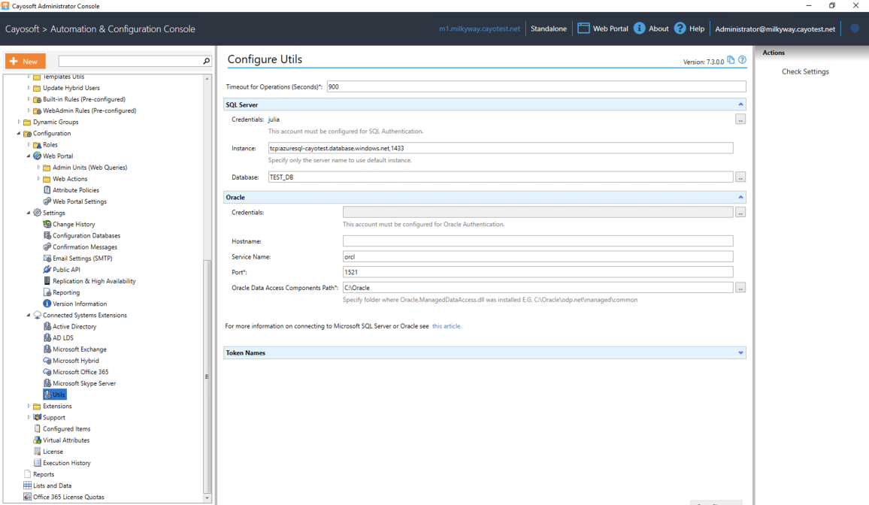Browse SQL database with ellipsis button

(x=740, y=177)
